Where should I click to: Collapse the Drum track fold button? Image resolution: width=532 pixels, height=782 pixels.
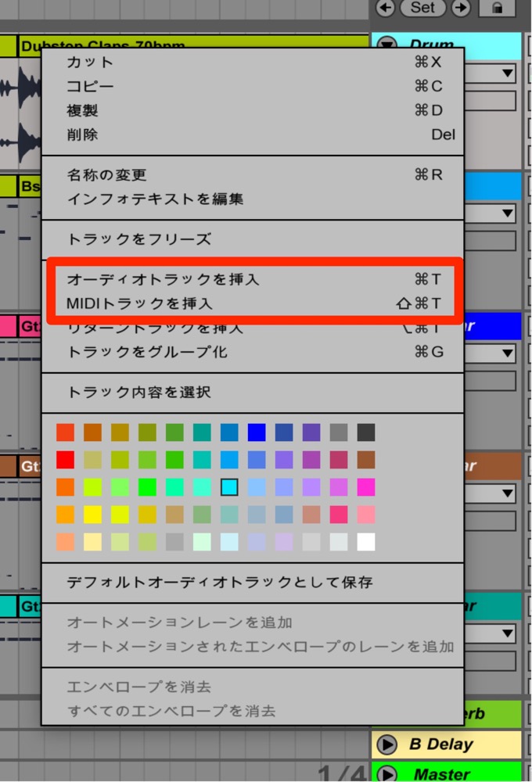click(x=386, y=45)
